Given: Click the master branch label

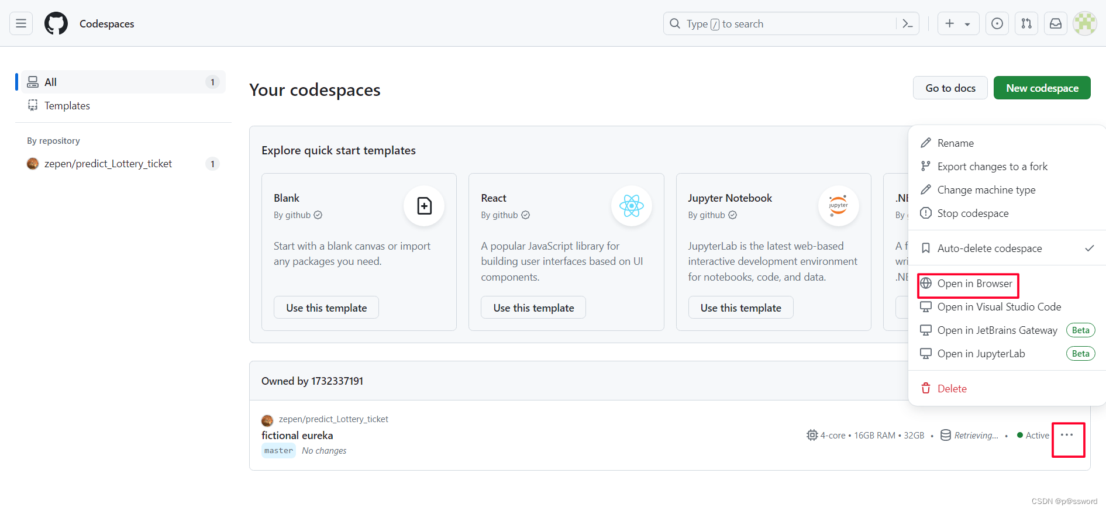Looking at the screenshot, I should pos(278,451).
